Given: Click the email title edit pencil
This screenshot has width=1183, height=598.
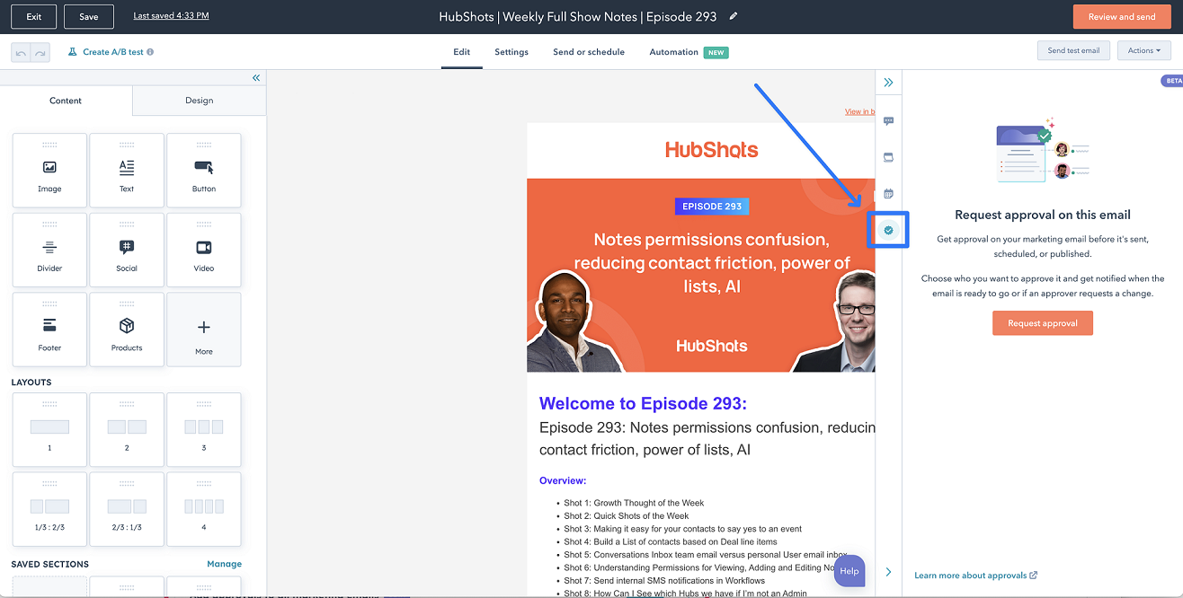Looking at the screenshot, I should point(733,15).
